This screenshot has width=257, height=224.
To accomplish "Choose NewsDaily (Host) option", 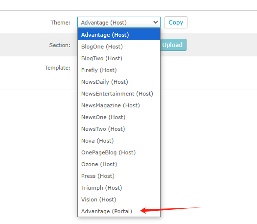I will point(119,82).
